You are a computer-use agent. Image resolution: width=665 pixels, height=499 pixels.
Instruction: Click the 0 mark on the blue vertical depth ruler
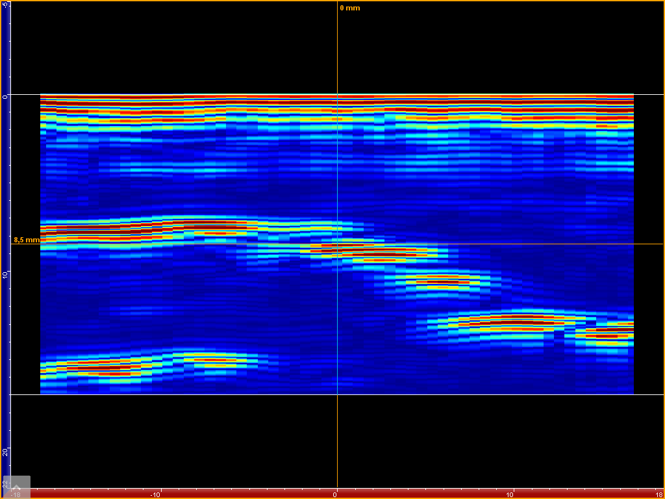[5, 96]
